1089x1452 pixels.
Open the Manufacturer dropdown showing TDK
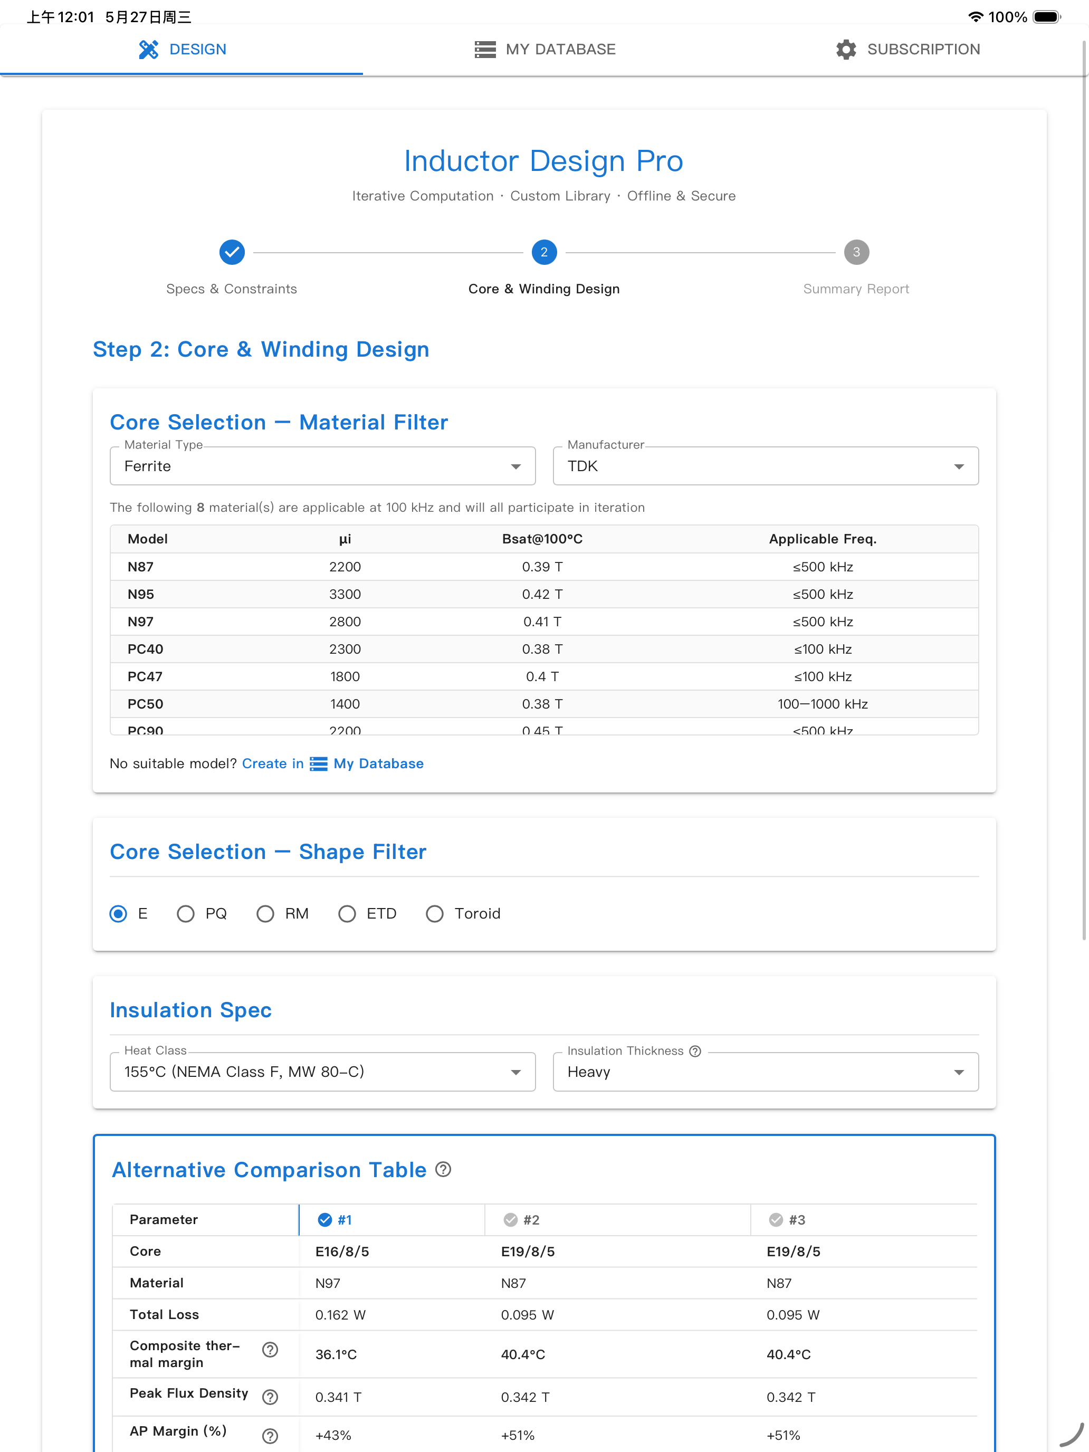click(x=766, y=466)
